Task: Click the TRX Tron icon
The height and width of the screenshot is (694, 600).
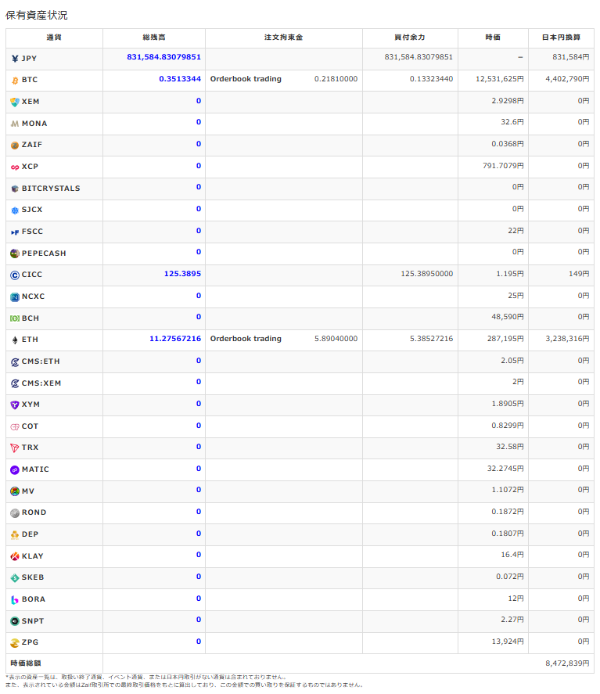Action: click(x=15, y=448)
